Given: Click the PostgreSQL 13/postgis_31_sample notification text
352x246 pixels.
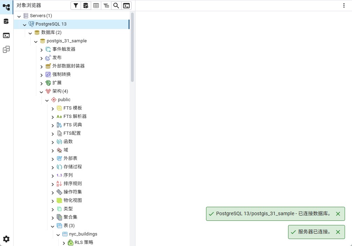Looking at the screenshot, I should pyautogui.click(x=273, y=213).
